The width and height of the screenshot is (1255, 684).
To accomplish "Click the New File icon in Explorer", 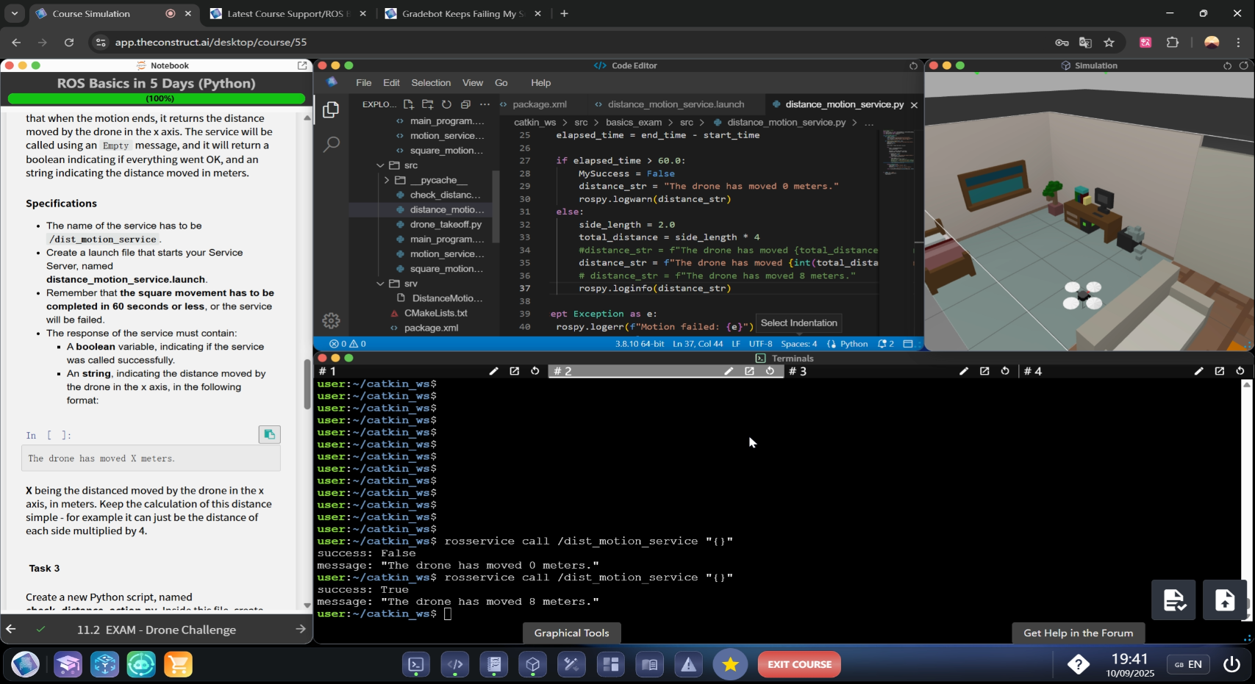I will tap(409, 104).
